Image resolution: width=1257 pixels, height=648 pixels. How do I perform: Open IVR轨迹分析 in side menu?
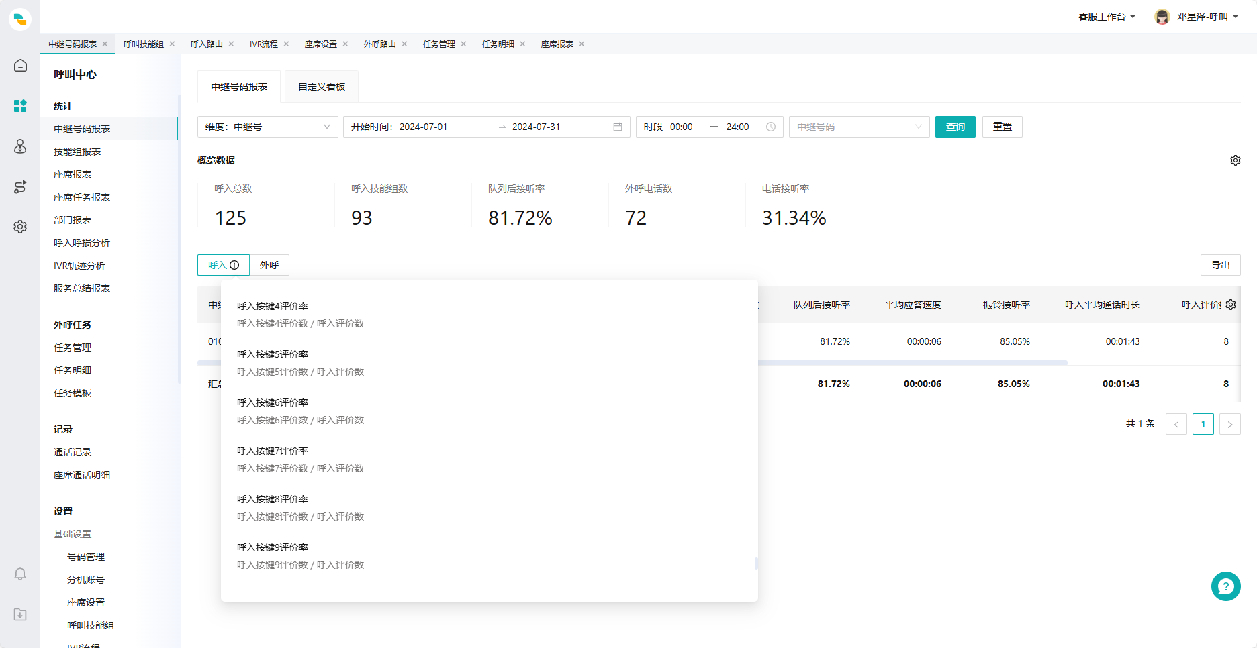[79, 266]
